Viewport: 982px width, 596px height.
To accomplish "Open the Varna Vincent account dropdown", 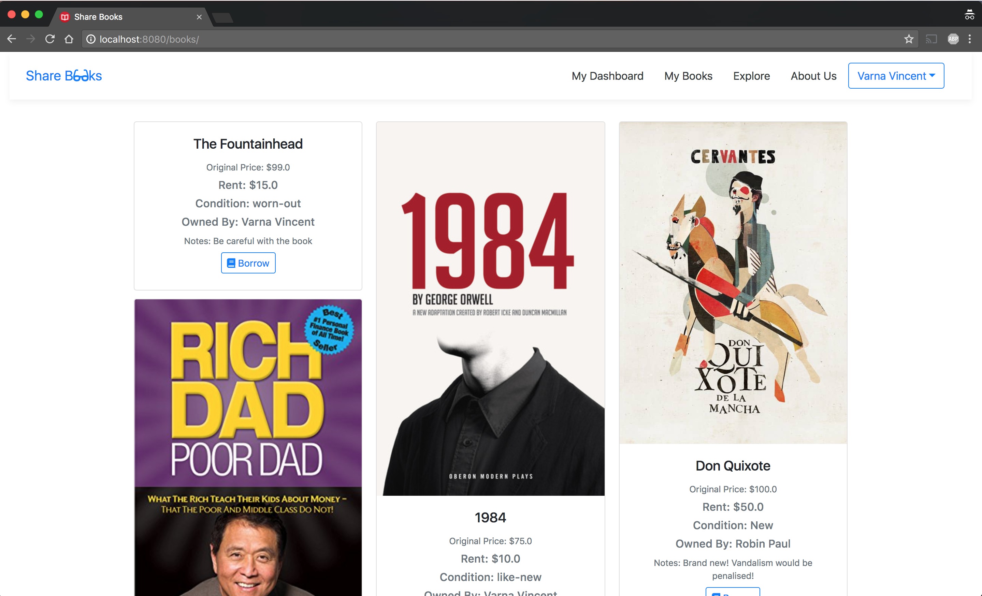I will [896, 76].
